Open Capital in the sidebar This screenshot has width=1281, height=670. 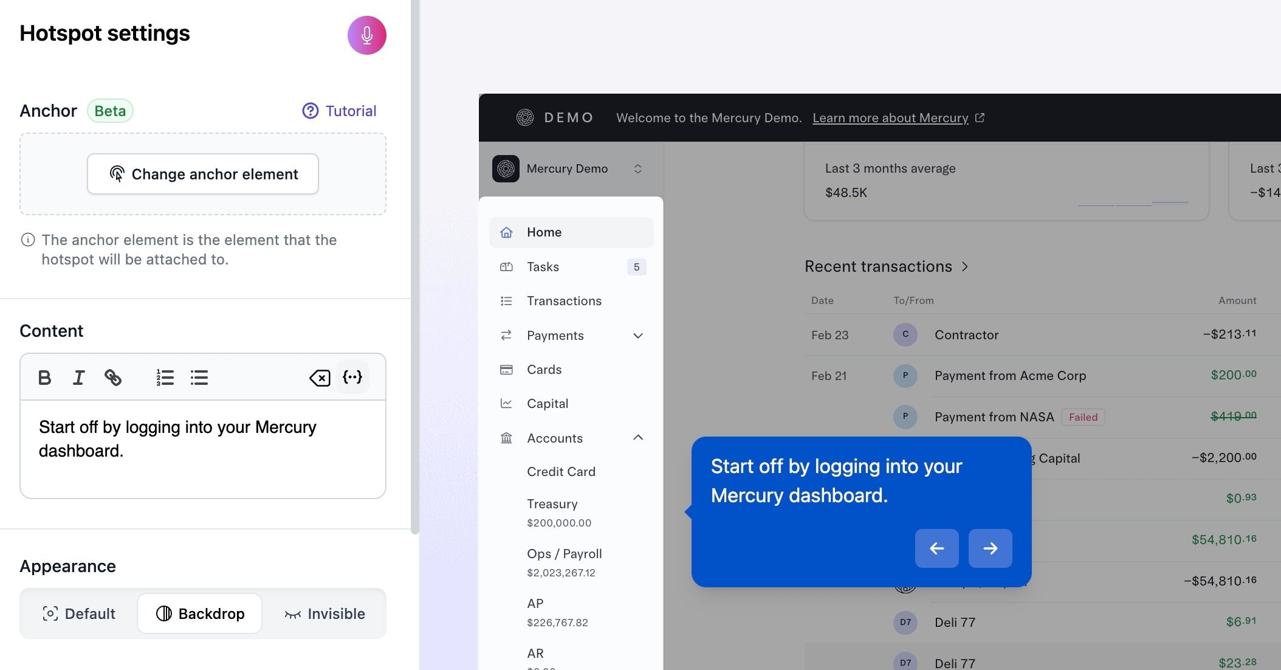pyautogui.click(x=571, y=404)
